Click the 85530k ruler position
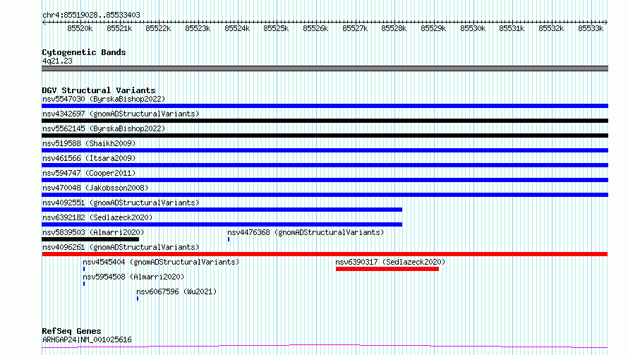Viewport: 628px width, 355px height. pos(473,28)
